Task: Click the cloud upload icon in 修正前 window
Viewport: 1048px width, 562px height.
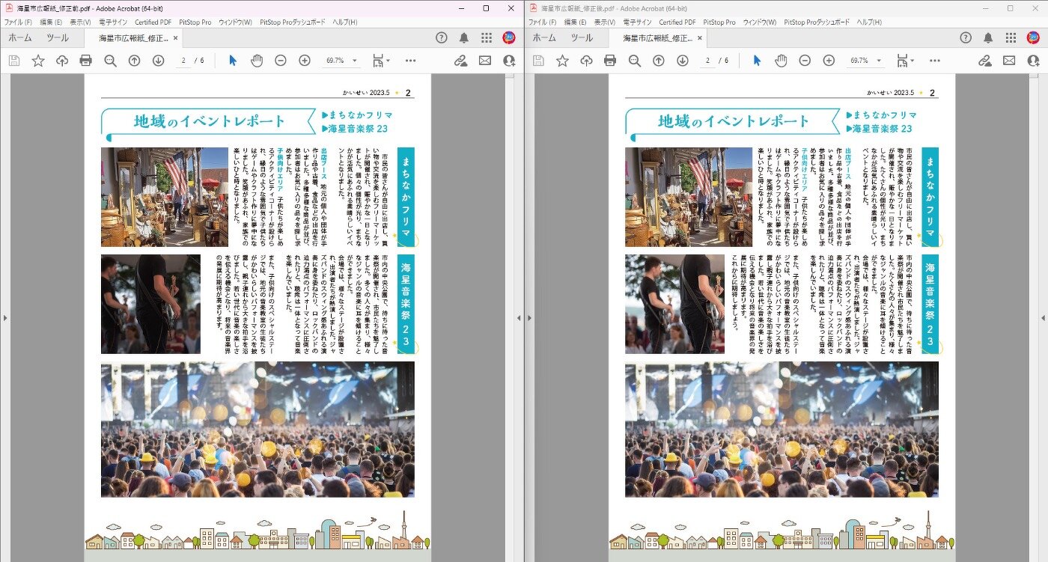Action: click(62, 61)
